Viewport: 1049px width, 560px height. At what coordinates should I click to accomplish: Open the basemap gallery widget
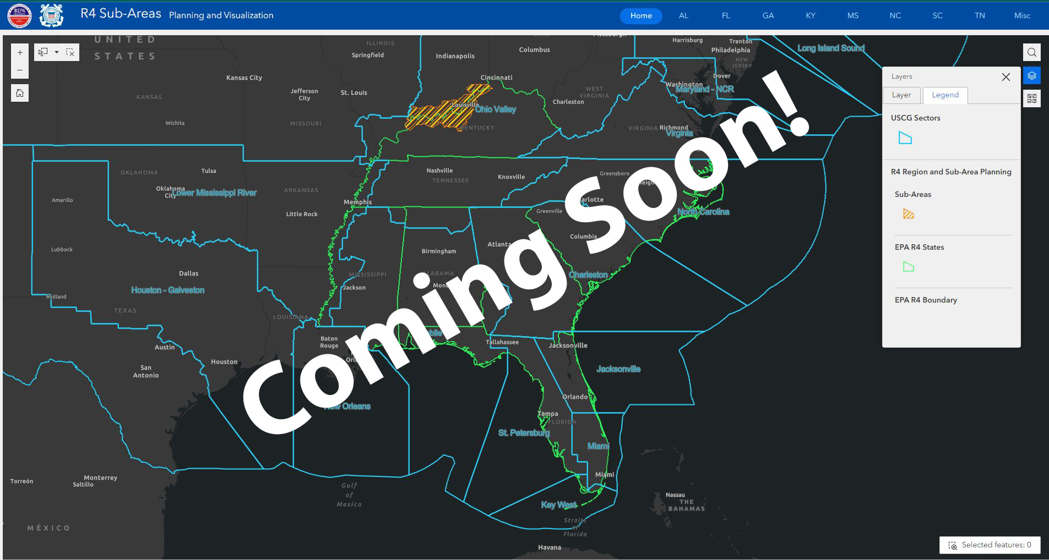click(x=1031, y=98)
